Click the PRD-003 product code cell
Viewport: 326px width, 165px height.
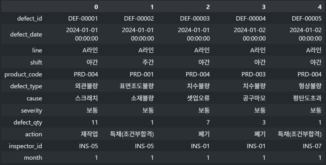pyautogui.click(x=253, y=74)
